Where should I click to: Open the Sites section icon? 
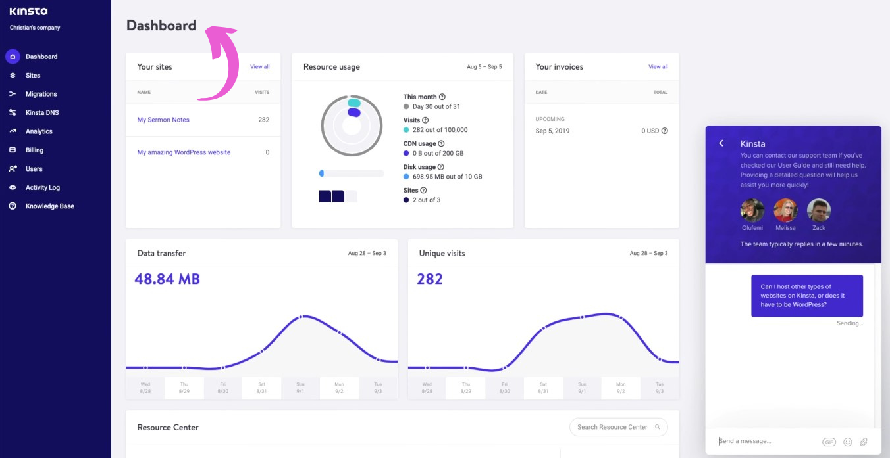(12, 75)
